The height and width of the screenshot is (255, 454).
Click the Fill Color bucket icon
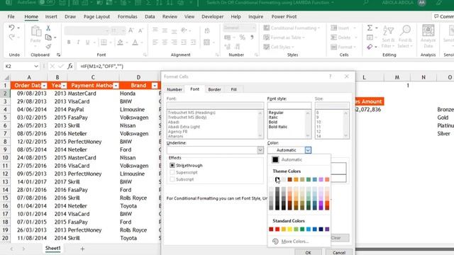click(x=120, y=42)
